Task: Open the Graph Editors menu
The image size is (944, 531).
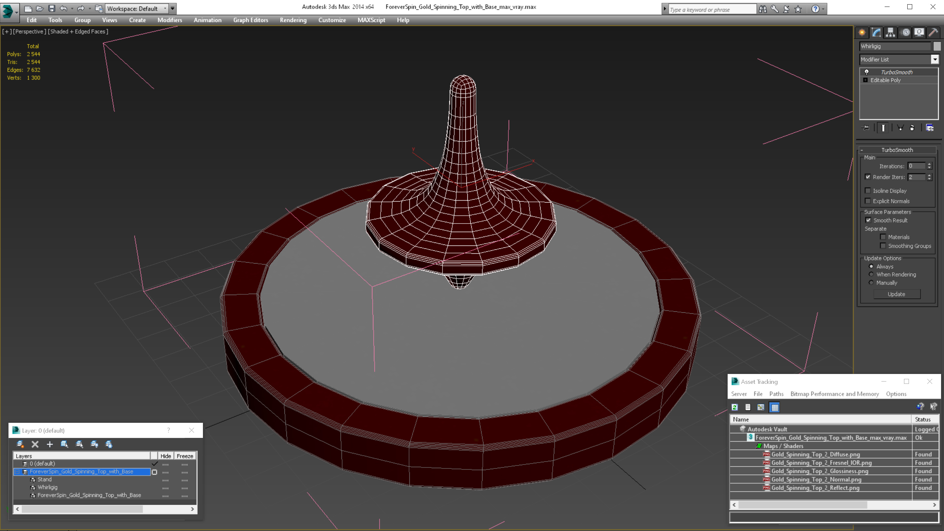Action: [x=251, y=20]
